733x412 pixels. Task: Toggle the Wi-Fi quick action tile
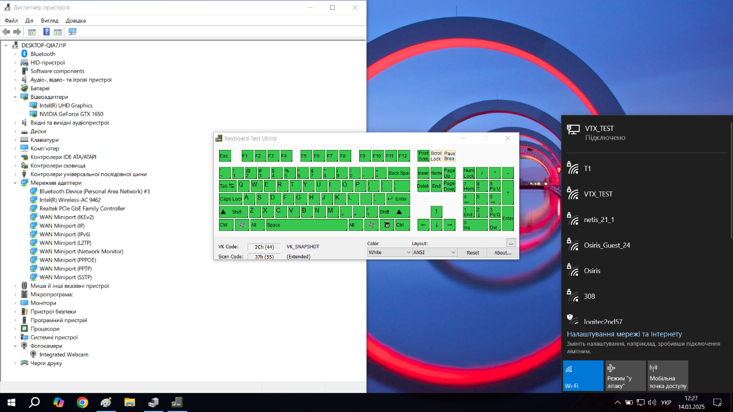[x=583, y=376]
